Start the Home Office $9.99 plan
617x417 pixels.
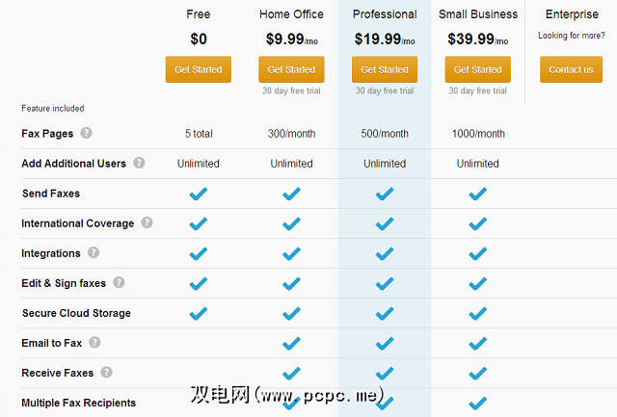[x=291, y=69]
